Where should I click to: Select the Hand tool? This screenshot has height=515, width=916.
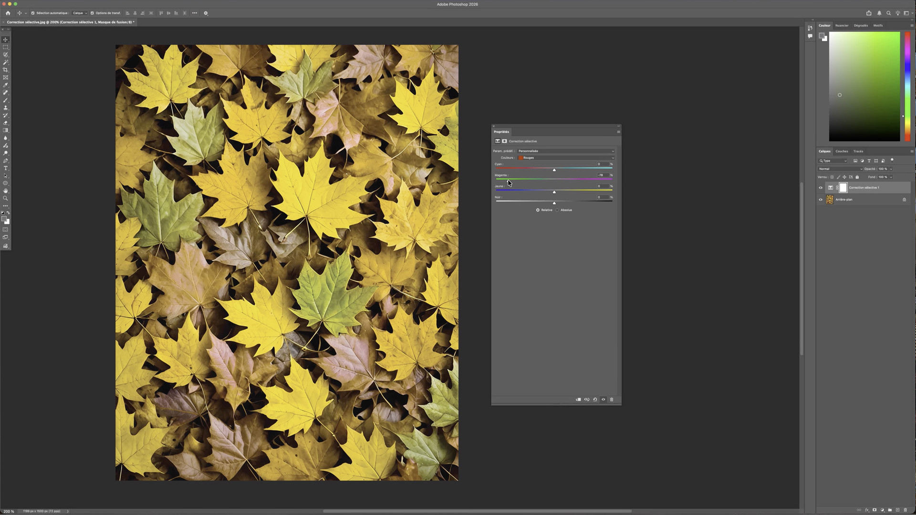[x=6, y=191]
